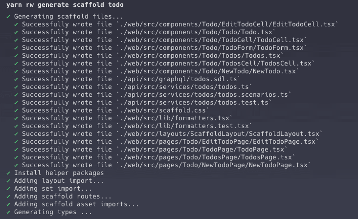Open the TodoForm.tsx file path
The width and height of the screenshot is (358, 219).
tap(211, 48)
